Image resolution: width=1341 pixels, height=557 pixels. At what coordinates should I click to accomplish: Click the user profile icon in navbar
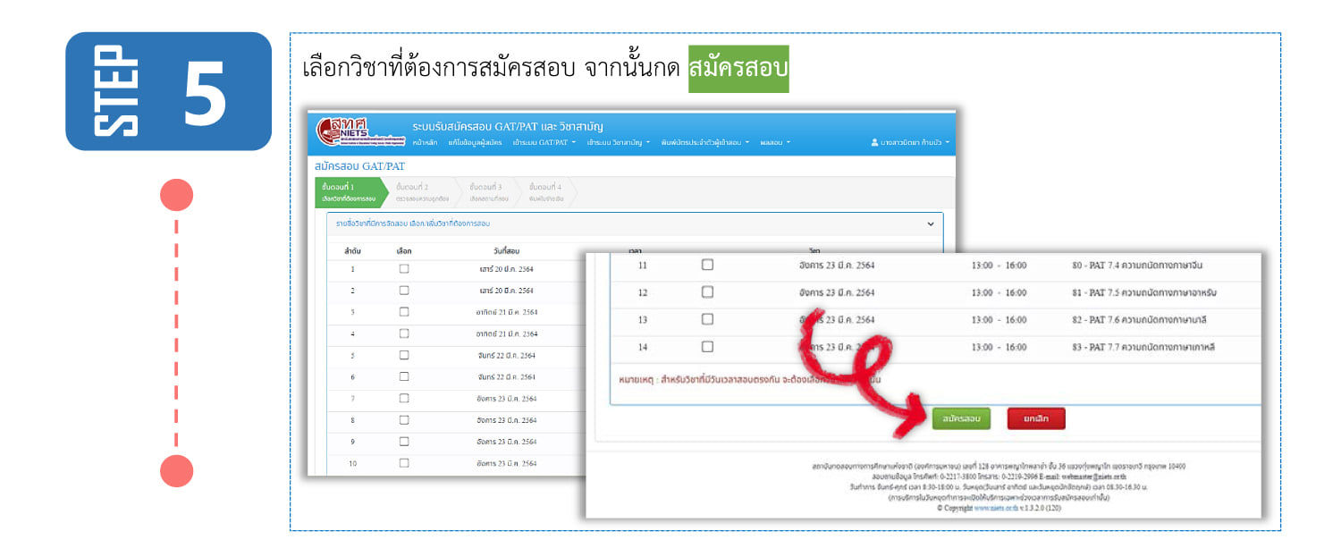pos(874,143)
